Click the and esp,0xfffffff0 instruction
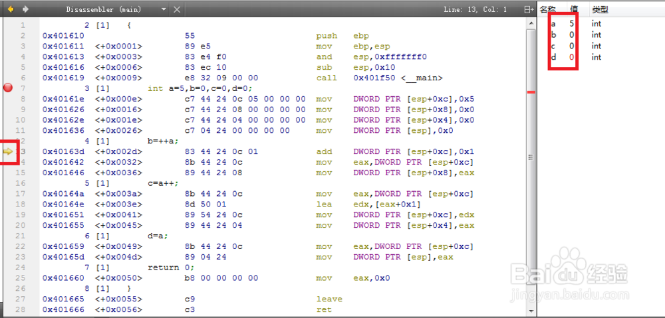Image resolution: width=665 pixels, height=318 pixels. [x=372, y=56]
